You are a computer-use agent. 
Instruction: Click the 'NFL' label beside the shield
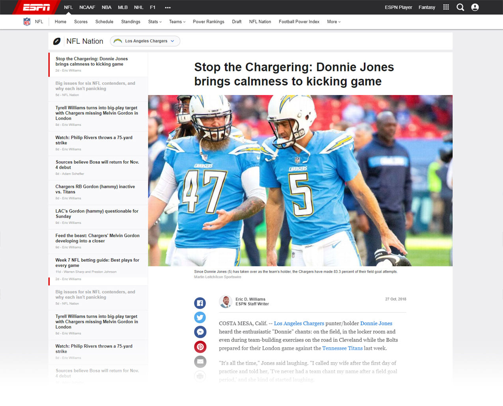[x=39, y=22]
